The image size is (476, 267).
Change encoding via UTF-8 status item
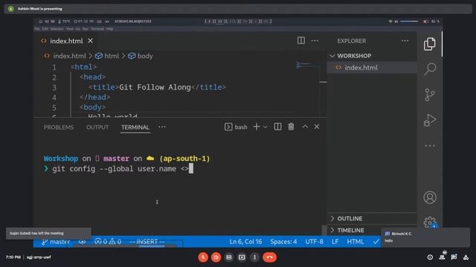pos(314,242)
